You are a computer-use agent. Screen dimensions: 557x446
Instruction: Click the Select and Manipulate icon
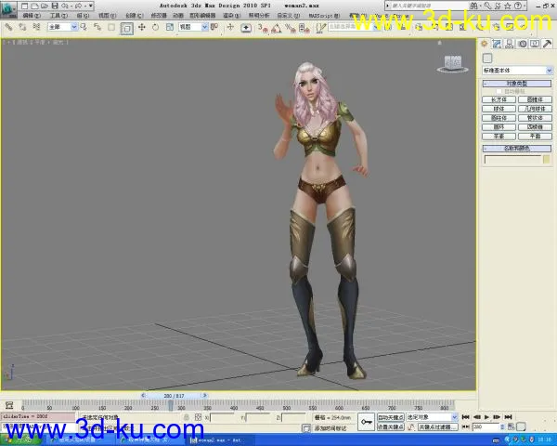click(230, 27)
